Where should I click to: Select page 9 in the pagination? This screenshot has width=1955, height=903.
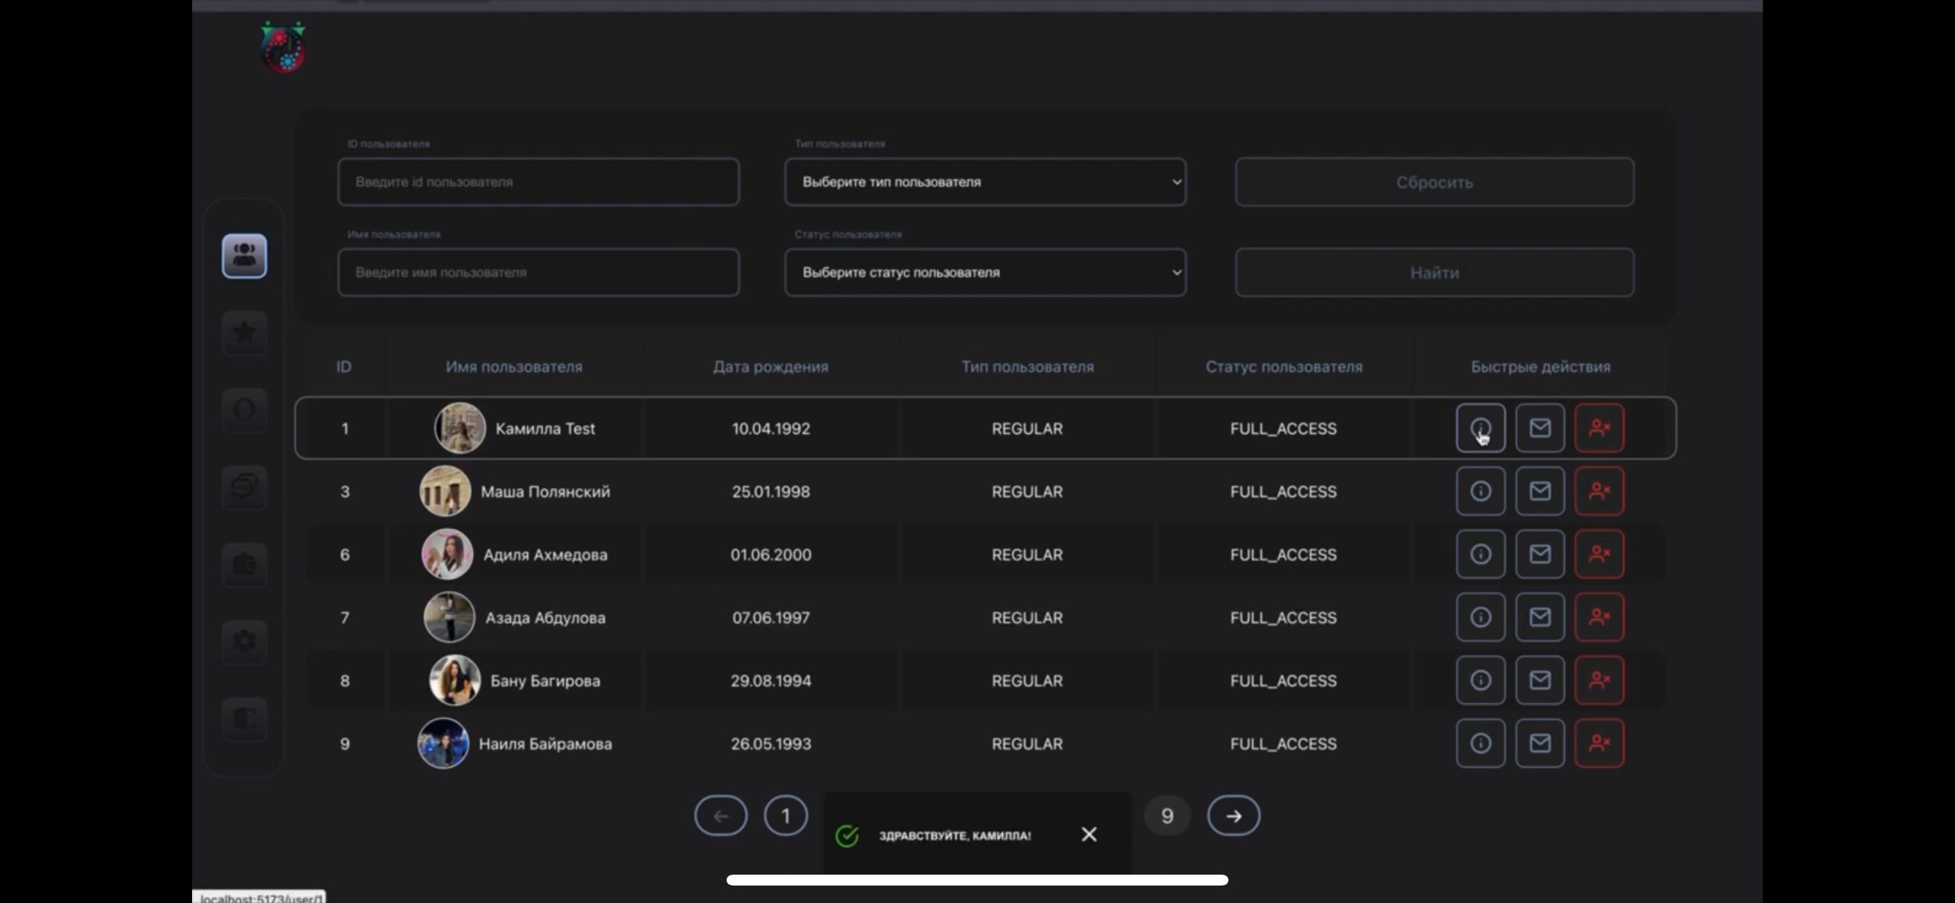point(1167,816)
